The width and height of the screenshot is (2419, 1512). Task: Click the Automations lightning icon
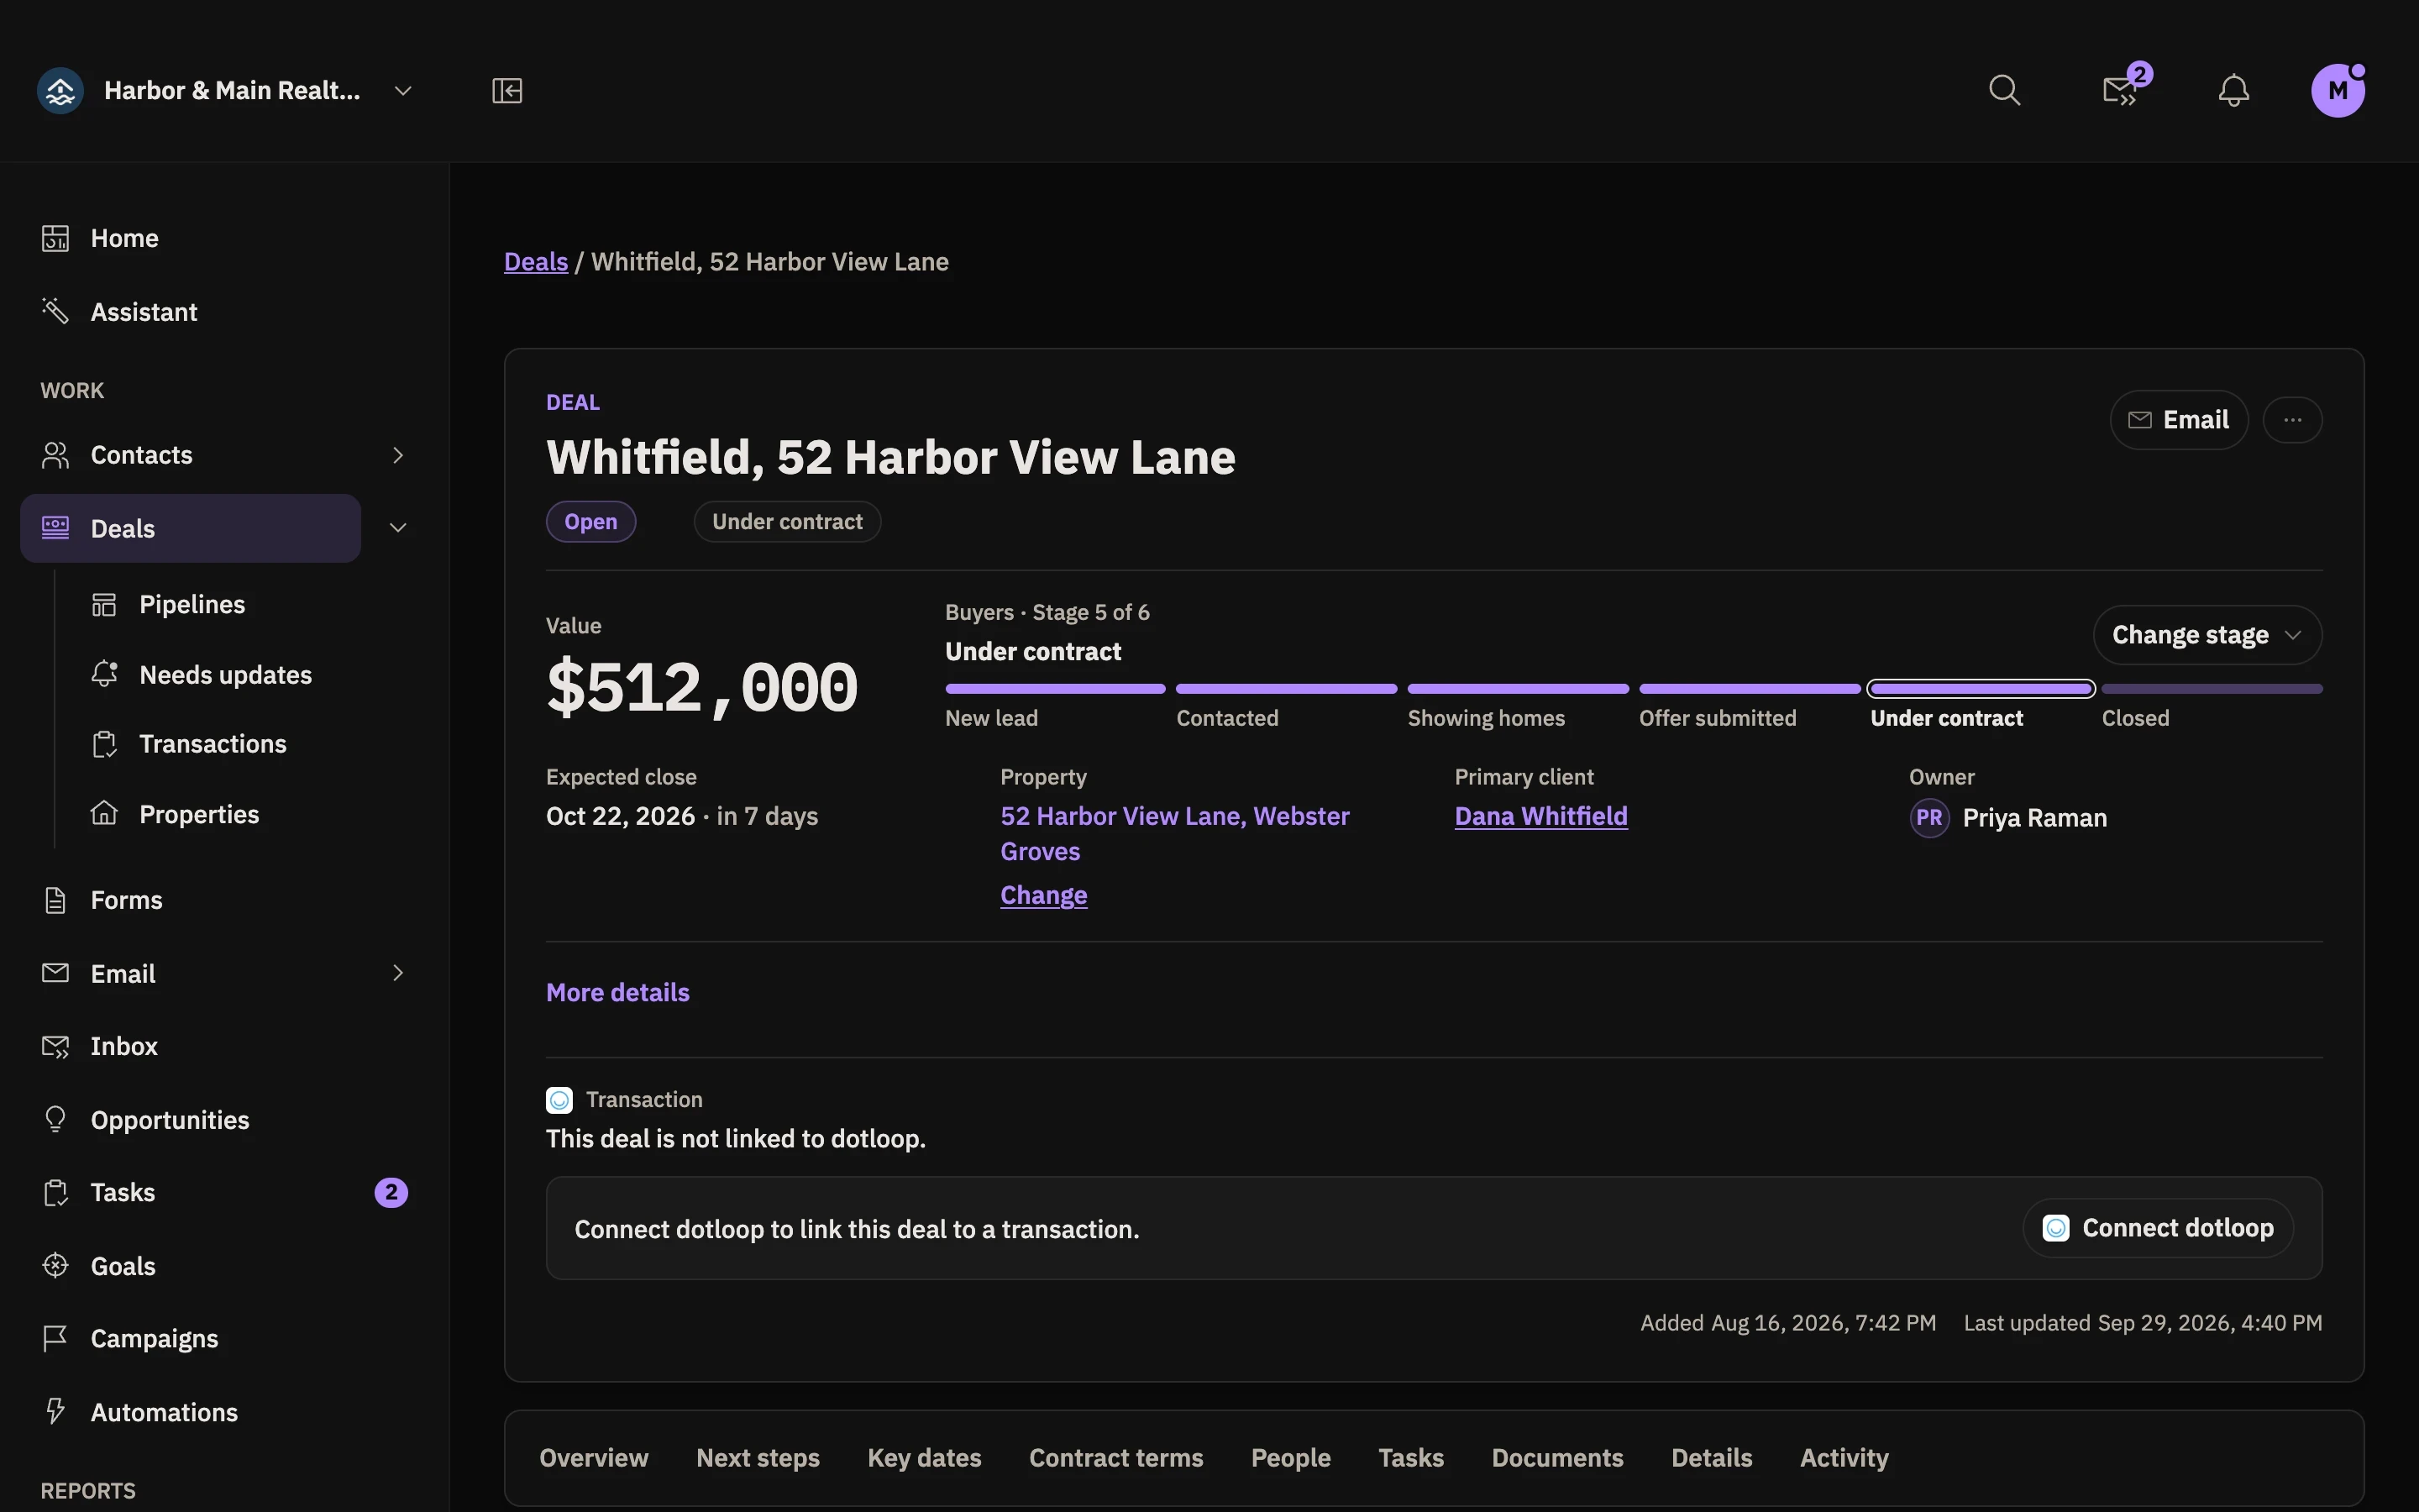(55, 1411)
